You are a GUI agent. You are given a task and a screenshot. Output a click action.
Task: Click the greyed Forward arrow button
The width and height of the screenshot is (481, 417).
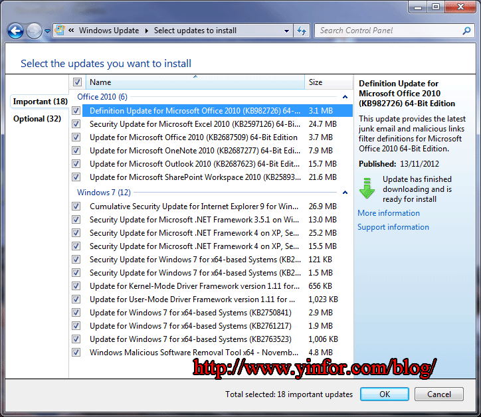click(x=34, y=31)
